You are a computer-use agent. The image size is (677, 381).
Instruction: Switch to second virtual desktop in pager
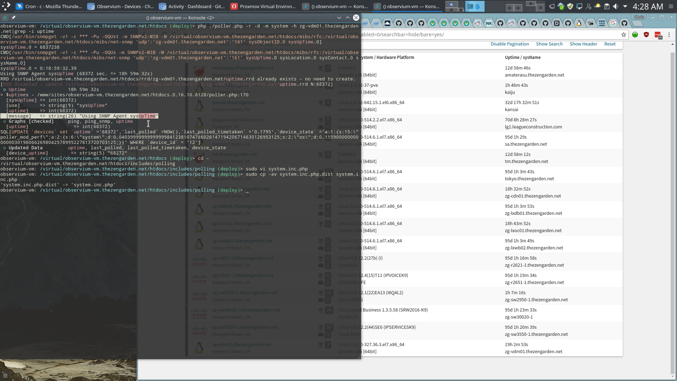coord(475,6)
